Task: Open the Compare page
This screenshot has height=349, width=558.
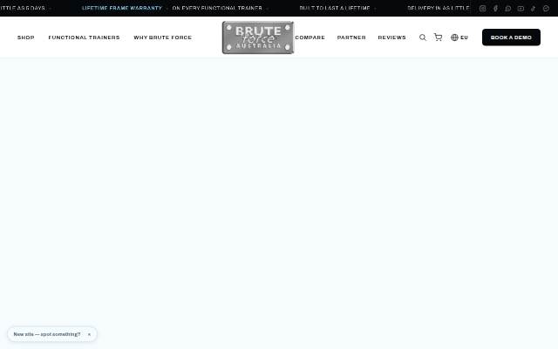Action: tap(310, 38)
